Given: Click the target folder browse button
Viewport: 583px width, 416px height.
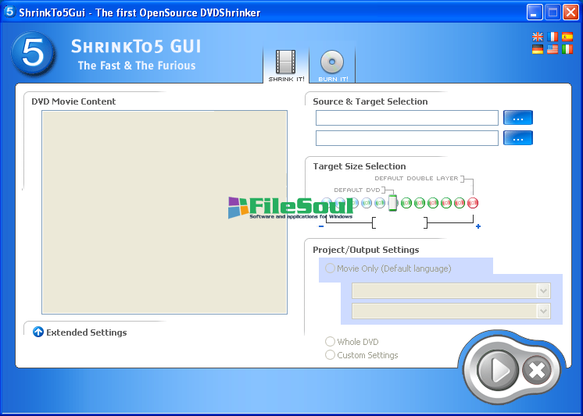Looking at the screenshot, I should pos(517,138).
